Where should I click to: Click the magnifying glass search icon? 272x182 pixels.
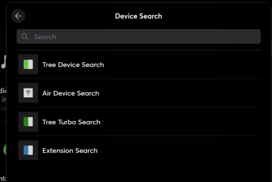[25, 37]
